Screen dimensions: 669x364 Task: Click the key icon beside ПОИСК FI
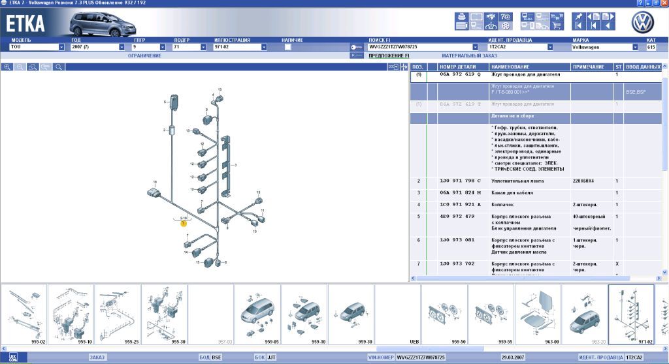pyautogui.click(x=356, y=48)
